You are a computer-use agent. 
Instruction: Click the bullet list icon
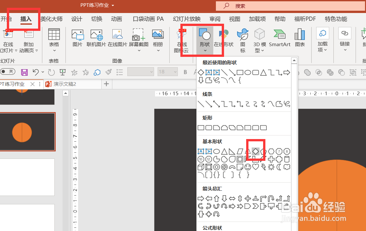pyautogui.click(x=120, y=72)
